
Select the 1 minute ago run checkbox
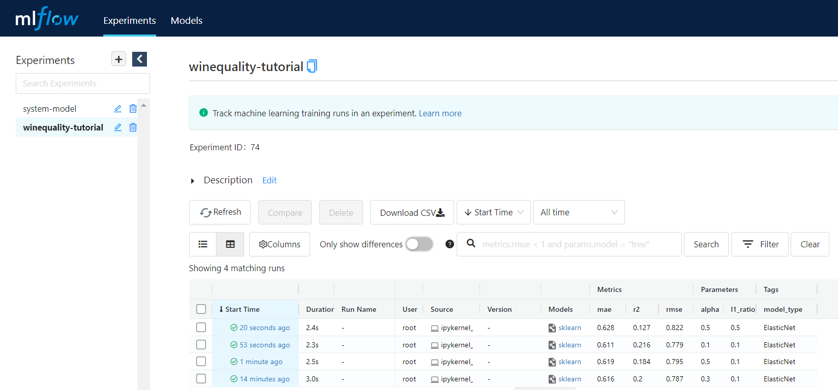[201, 362]
